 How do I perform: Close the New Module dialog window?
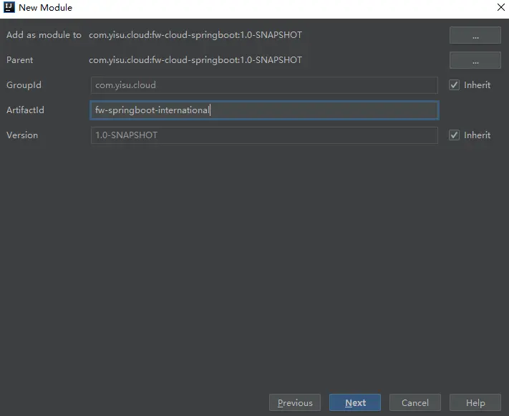(500, 8)
